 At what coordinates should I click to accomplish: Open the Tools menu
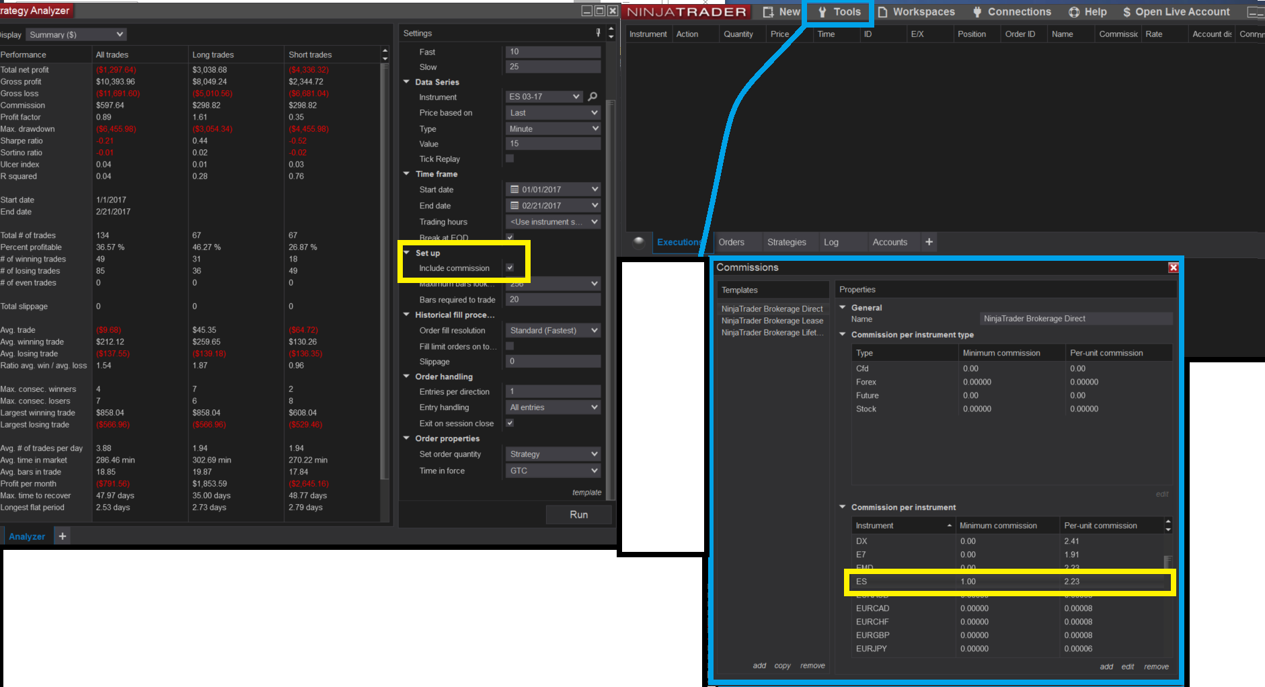pos(839,12)
